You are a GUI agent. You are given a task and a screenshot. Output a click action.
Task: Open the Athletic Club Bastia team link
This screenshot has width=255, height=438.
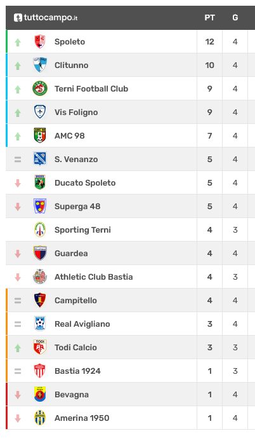pos(94,277)
